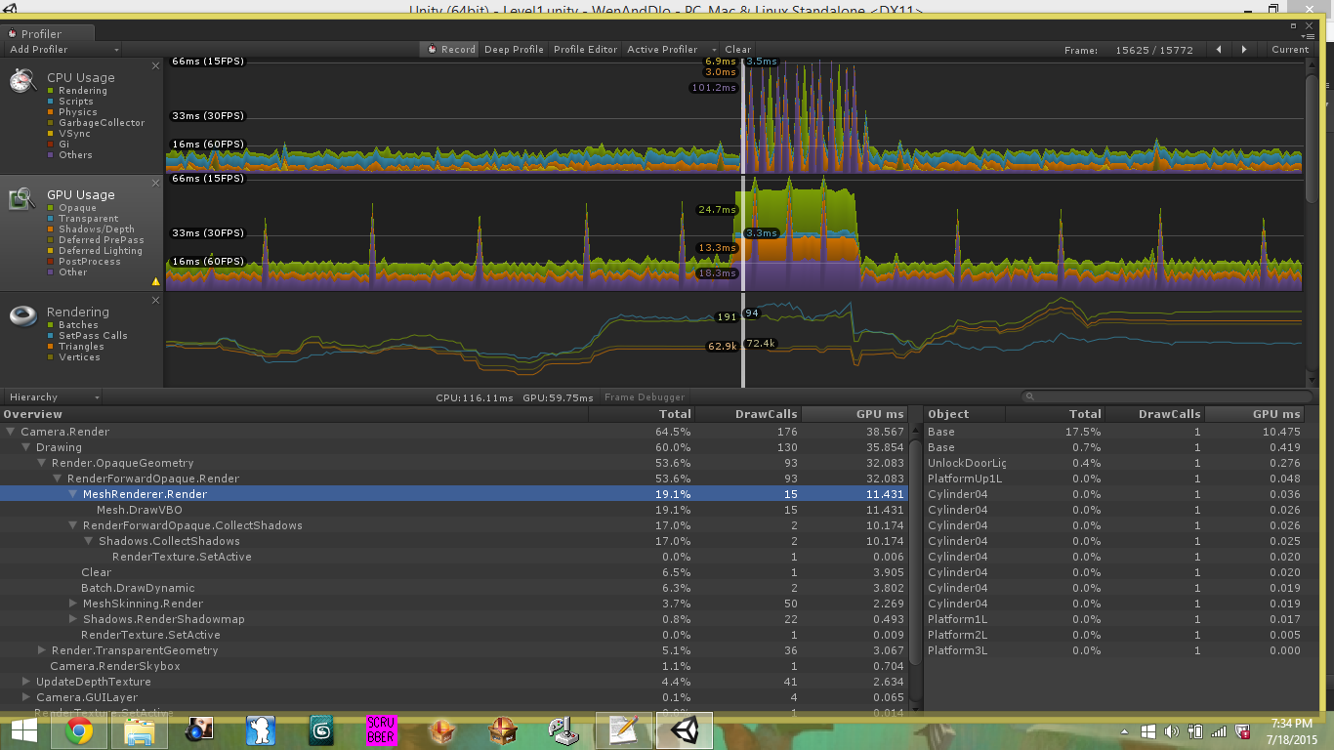1334x750 pixels.
Task: Open the pink SCRUBBER taskbar app
Action: (x=382, y=729)
